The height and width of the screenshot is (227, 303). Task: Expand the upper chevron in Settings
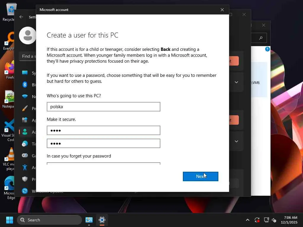(x=236, y=82)
